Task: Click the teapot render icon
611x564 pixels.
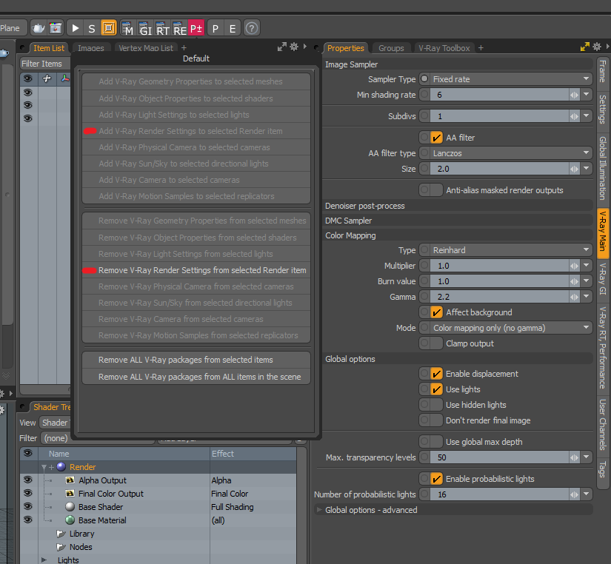Action: click(39, 28)
